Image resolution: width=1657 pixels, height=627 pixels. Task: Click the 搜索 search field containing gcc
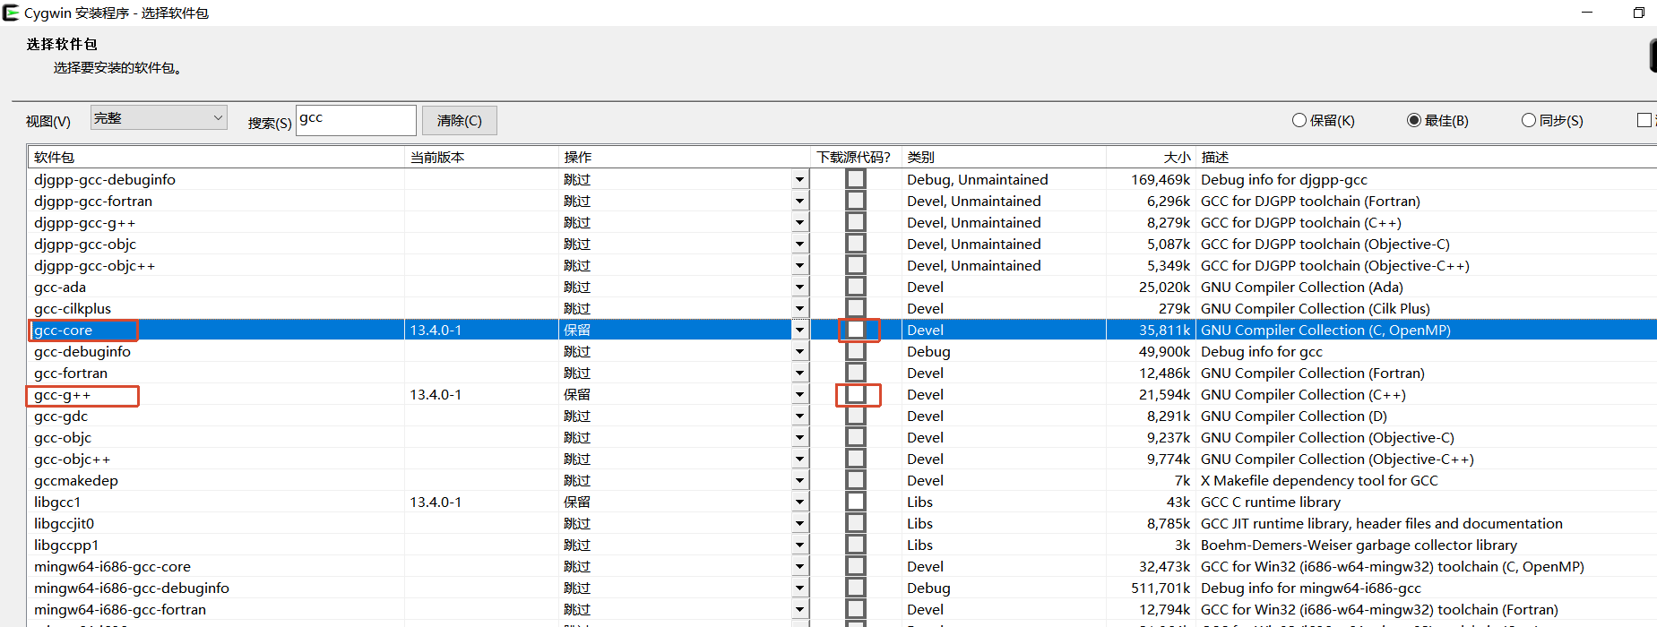pyautogui.click(x=356, y=120)
